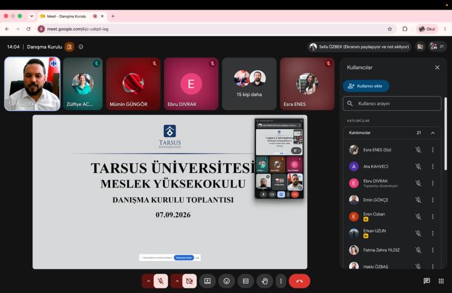
Task: Click the Kullanıcı ekle button
Action: [x=366, y=86]
